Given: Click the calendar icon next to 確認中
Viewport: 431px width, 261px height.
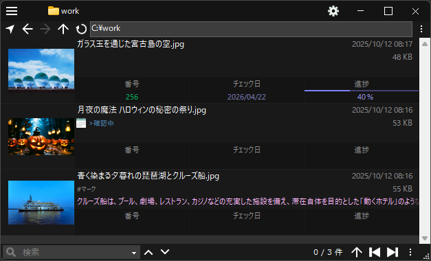Looking at the screenshot, I should pos(81,123).
